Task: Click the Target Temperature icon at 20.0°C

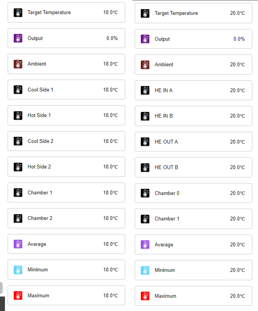Action: (145, 13)
